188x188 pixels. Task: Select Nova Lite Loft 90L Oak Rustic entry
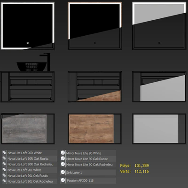(x=30, y=176)
